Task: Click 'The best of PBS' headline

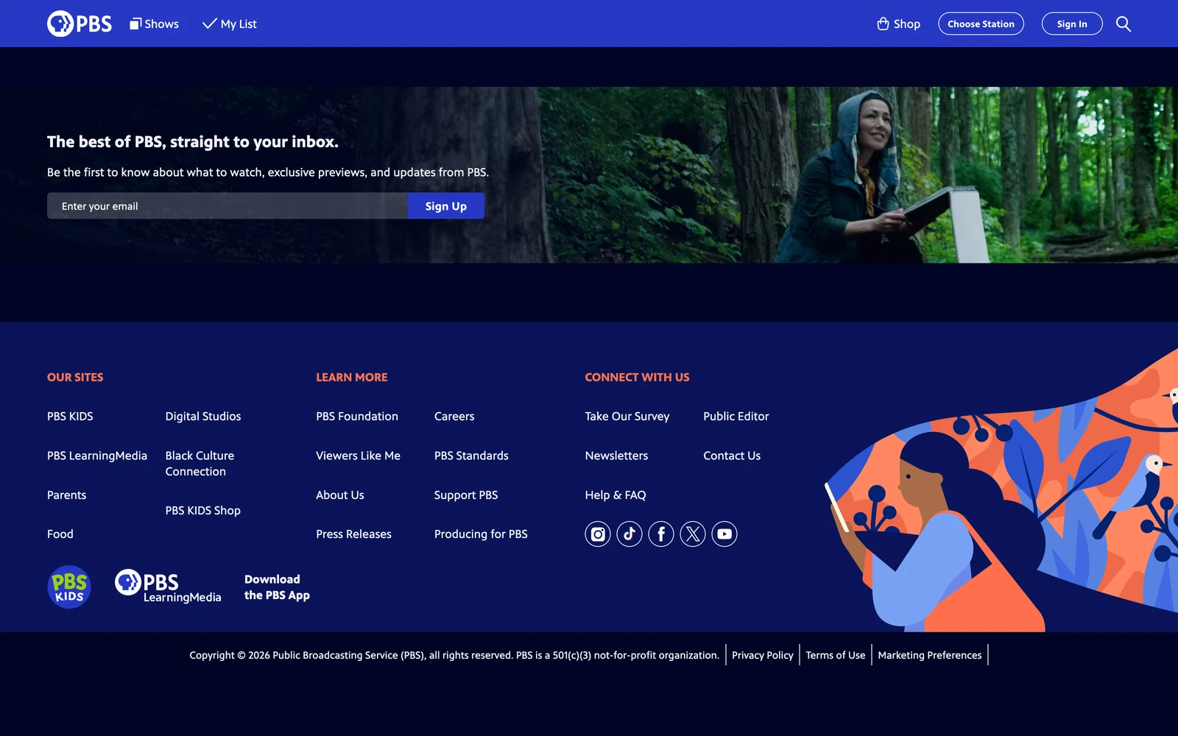Action: [193, 142]
